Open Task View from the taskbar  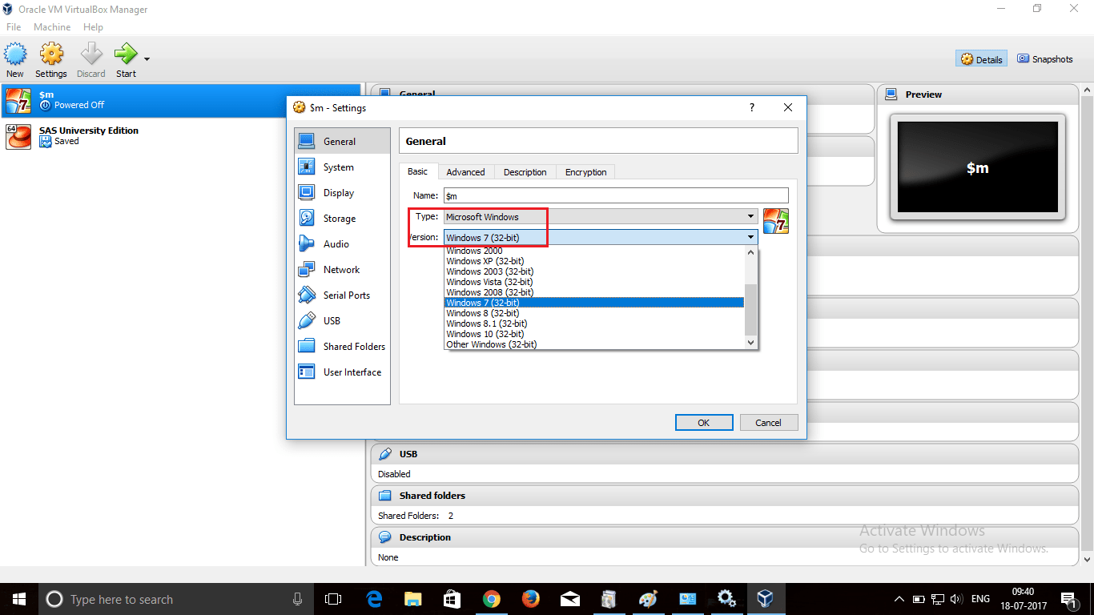[x=333, y=599]
